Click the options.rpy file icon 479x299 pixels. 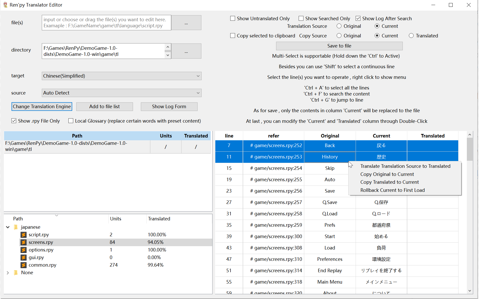tap(24, 250)
